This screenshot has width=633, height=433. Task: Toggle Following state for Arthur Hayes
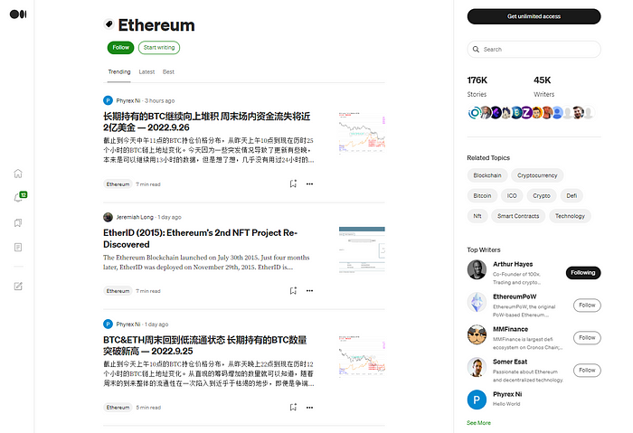point(583,273)
